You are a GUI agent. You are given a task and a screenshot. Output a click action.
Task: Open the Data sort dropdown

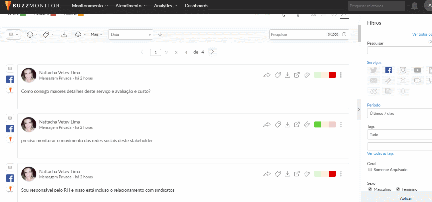click(130, 35)
